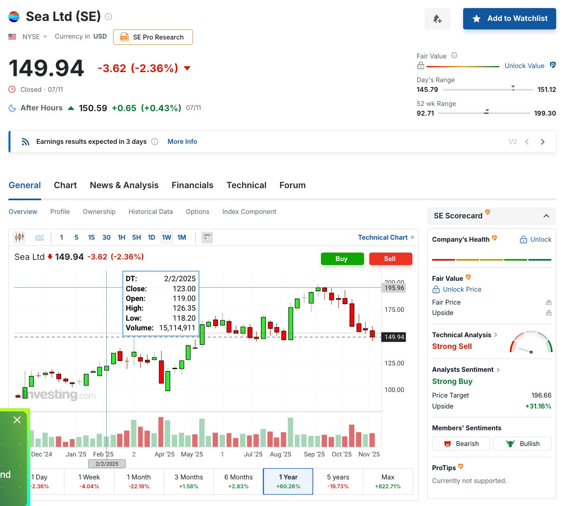Click the 52 wk Range slider bar
This screenshot has height=506, width=563.
(x=484, y=113)
